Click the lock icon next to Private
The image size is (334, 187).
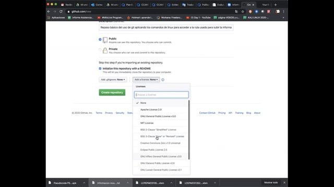(x=105, y=50)
